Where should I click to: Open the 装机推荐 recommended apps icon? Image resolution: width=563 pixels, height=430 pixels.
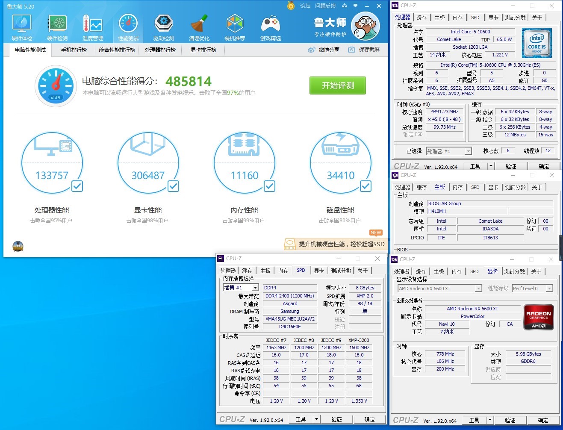[x=235, y=24]
